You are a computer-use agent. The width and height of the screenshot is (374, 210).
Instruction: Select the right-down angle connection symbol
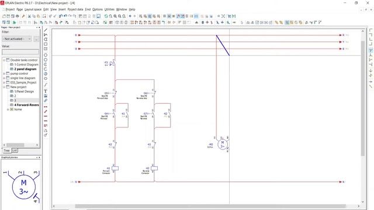pyautogui.click(x=370, y=30)
